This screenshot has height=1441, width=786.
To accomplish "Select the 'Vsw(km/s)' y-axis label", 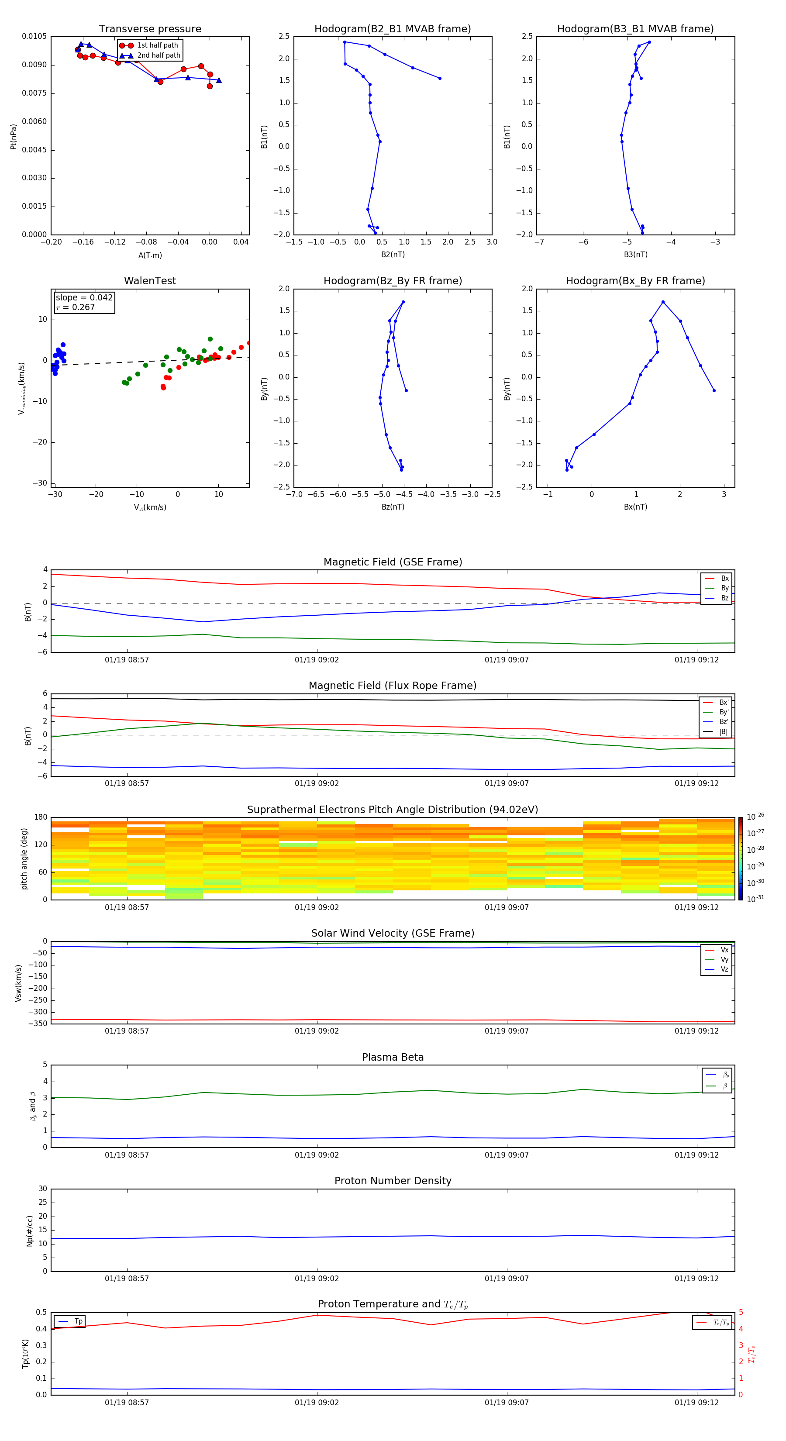I will 18,983.
